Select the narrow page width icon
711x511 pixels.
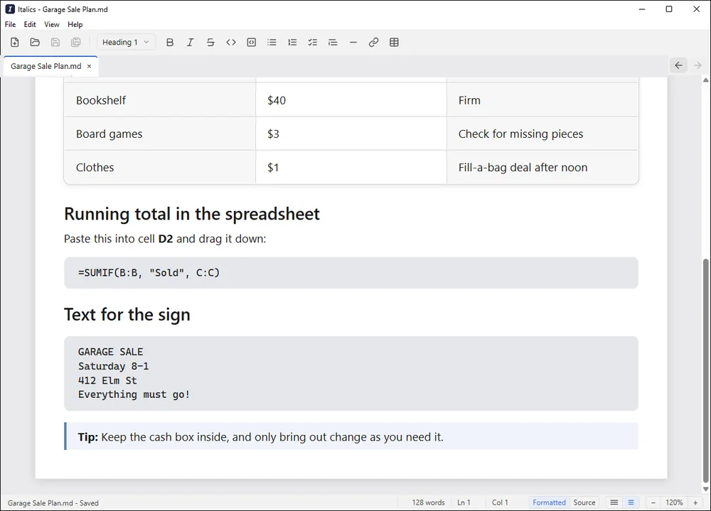pos(631,502)
